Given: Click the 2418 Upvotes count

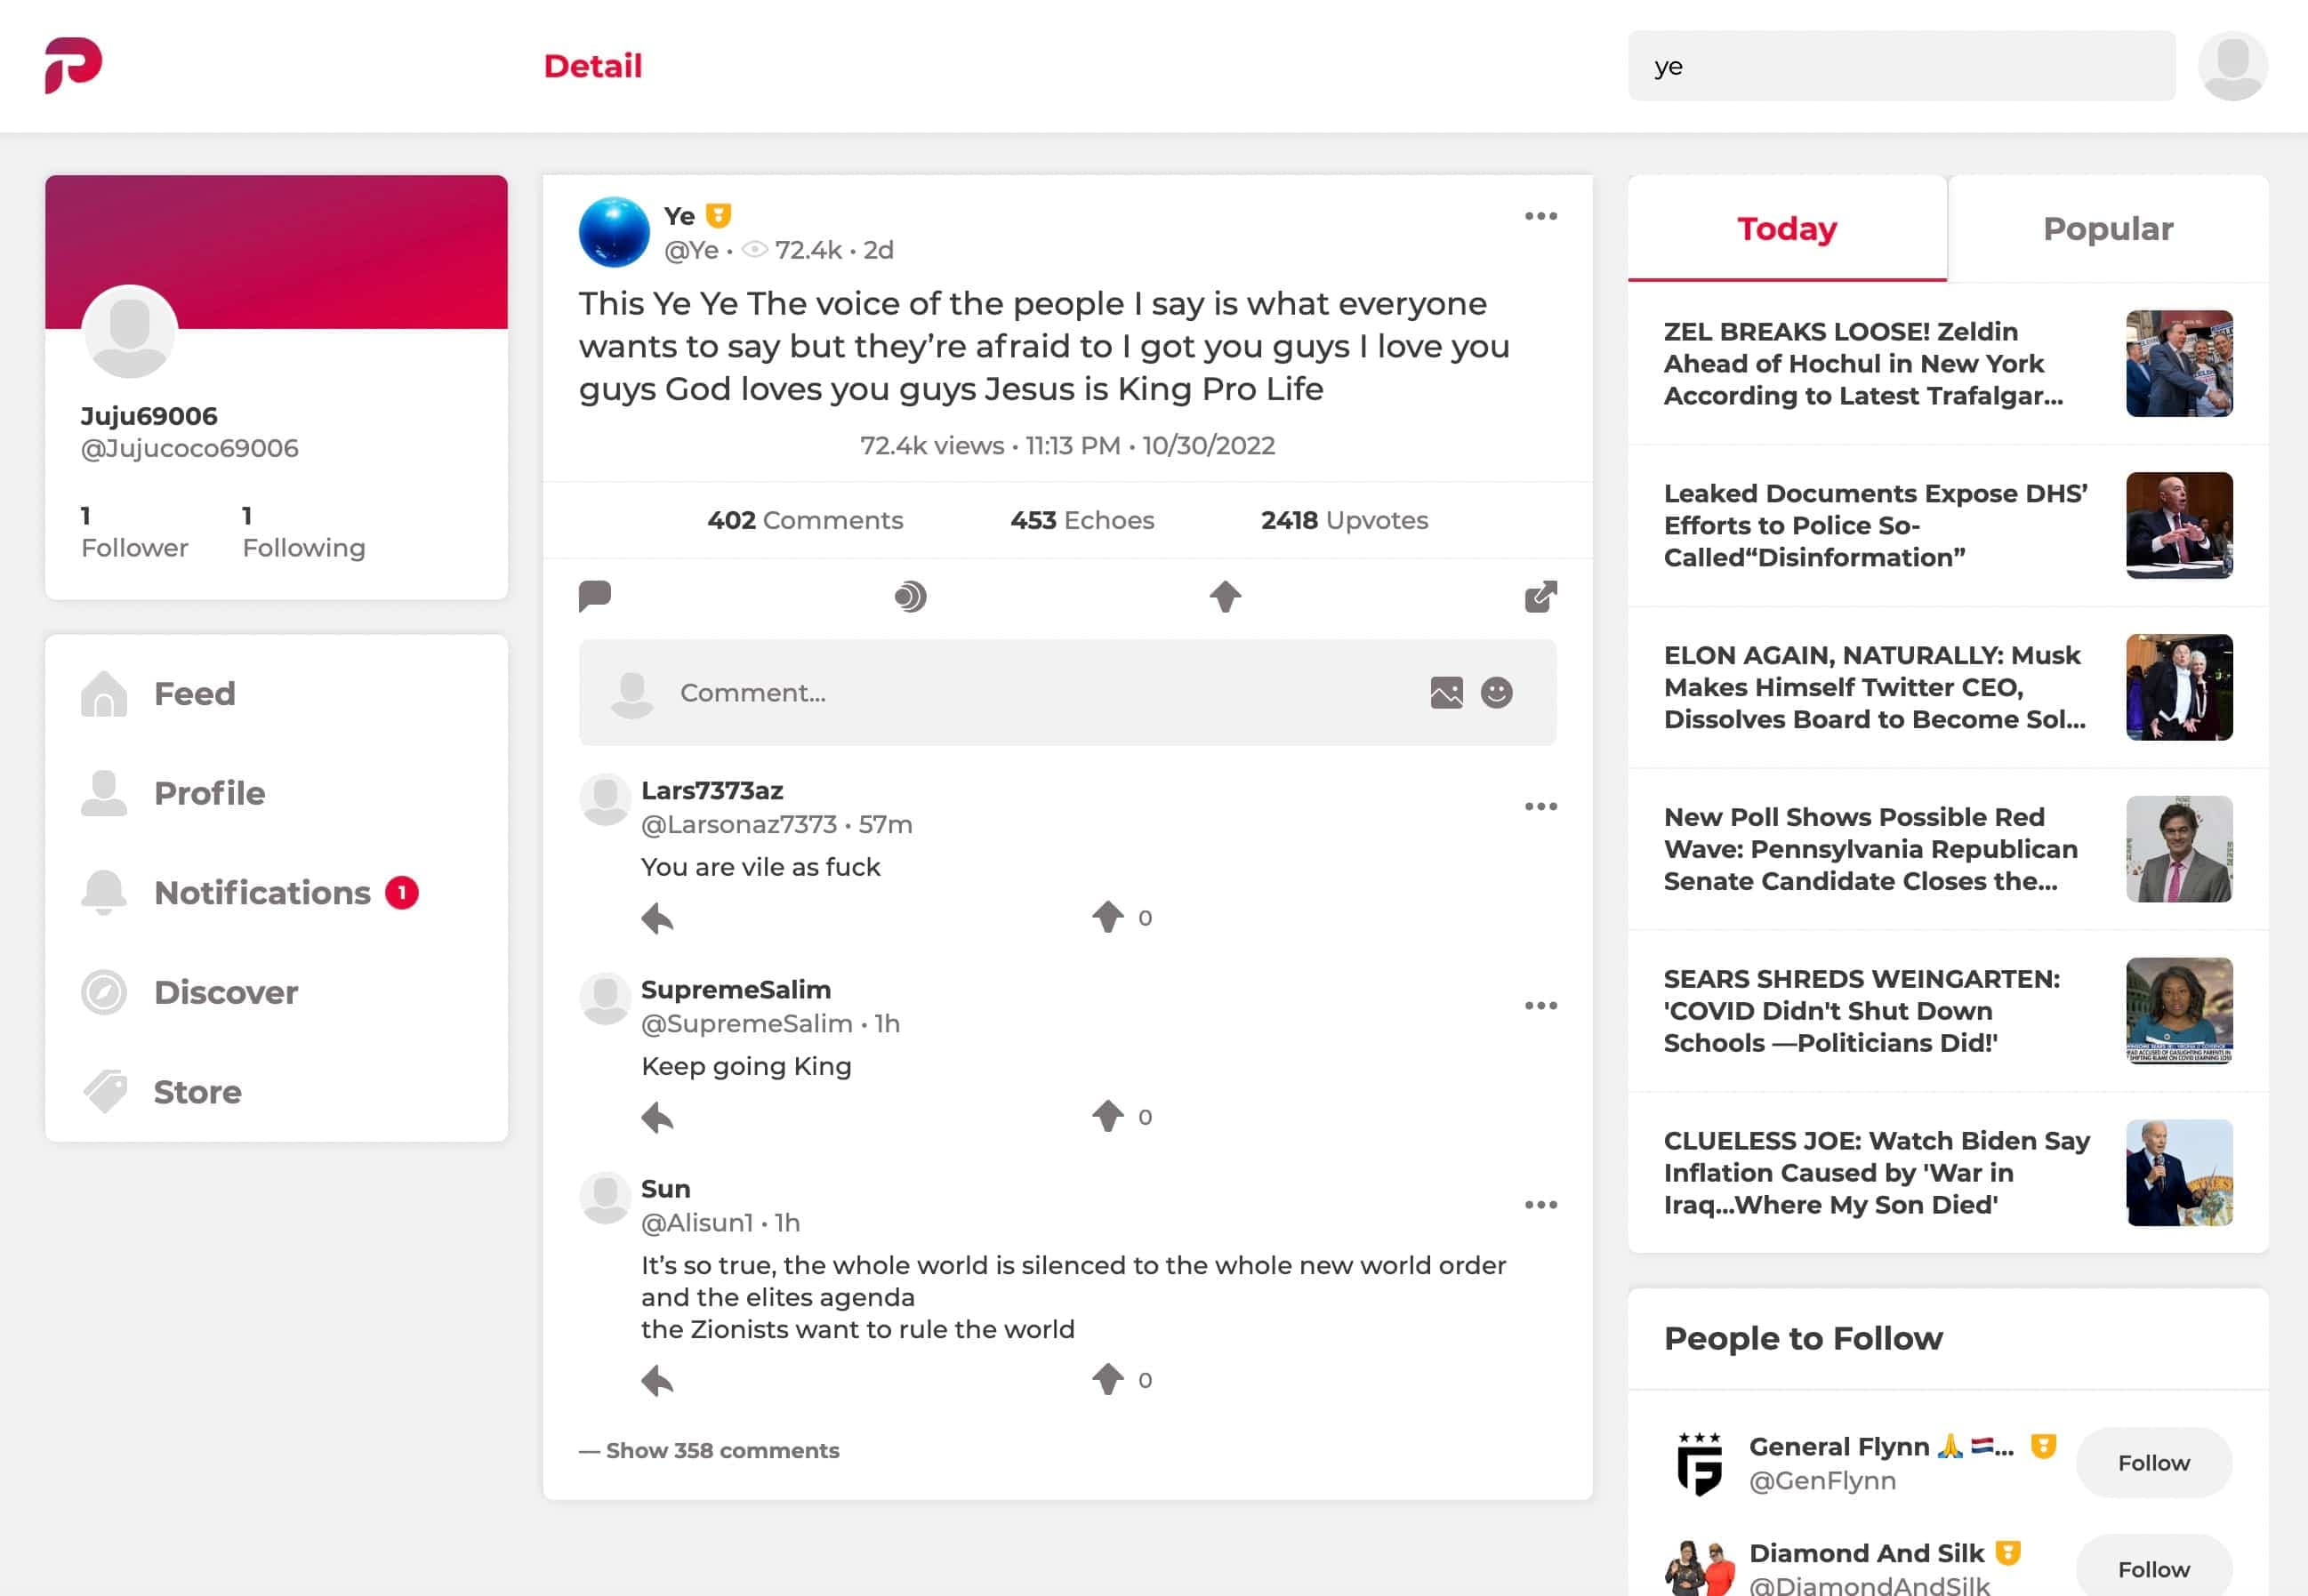Looking at the screenshot, I should coord(1344,520).
